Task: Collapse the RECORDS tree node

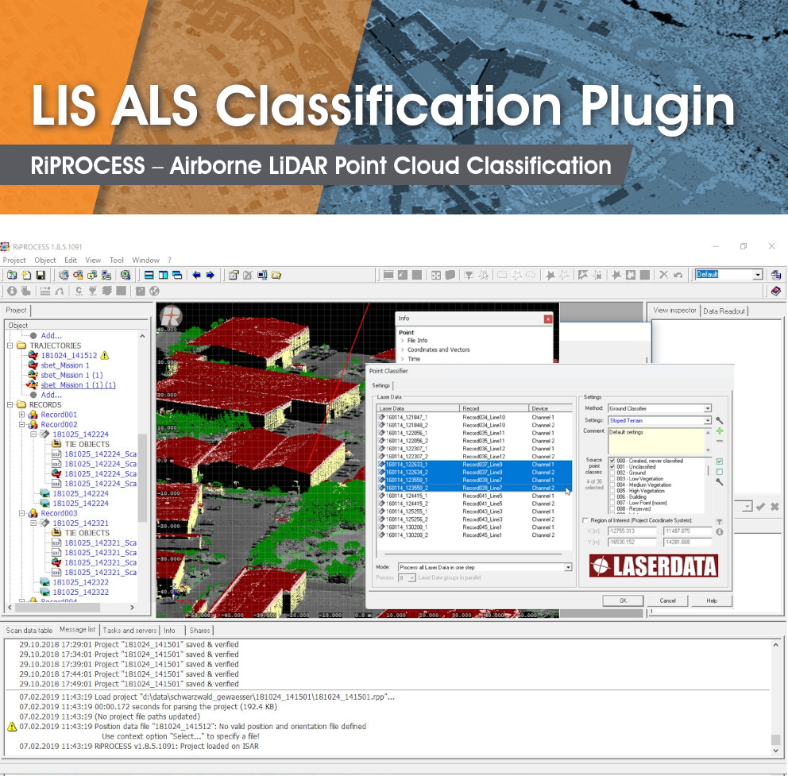Action: [x=10, y=404]
